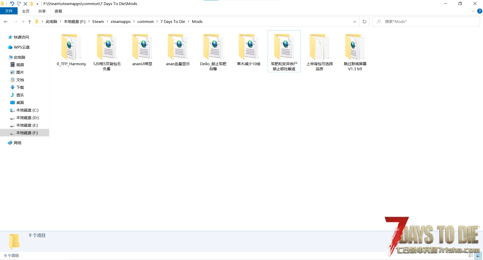Refresh the current folder view
The width and height of the screenshot is (483, 260).
pos(364,22)
